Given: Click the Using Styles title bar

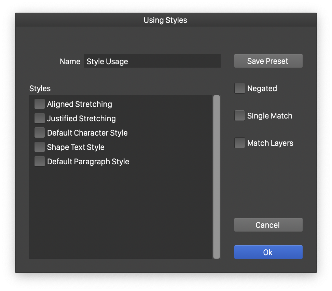Looking at the screenshot, I should pyautogui.click(x=166, y=20).
